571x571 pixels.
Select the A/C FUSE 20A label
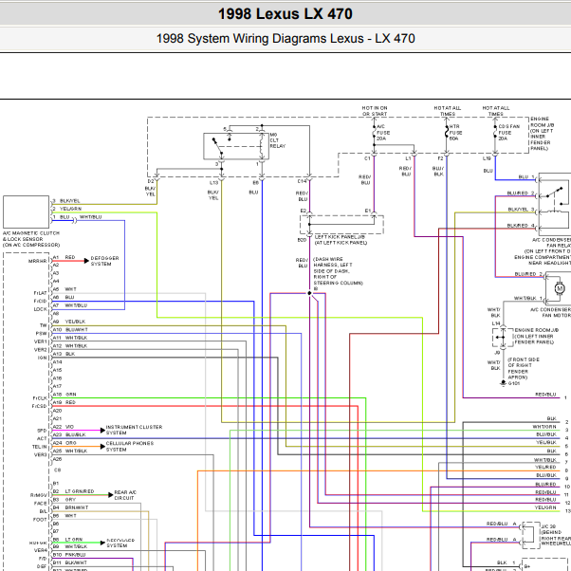click(x=383, y=133)
